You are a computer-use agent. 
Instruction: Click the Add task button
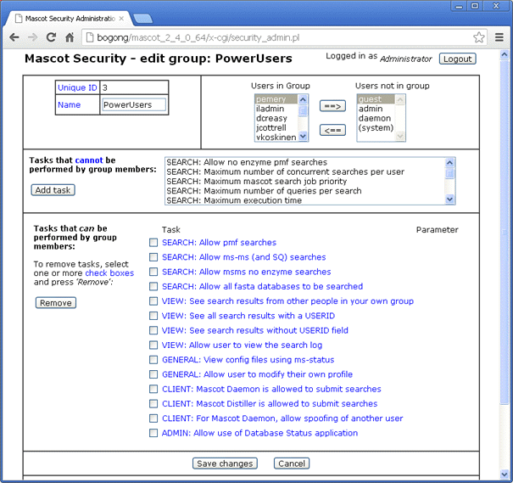pyautogui.click(x=53, y=190)
